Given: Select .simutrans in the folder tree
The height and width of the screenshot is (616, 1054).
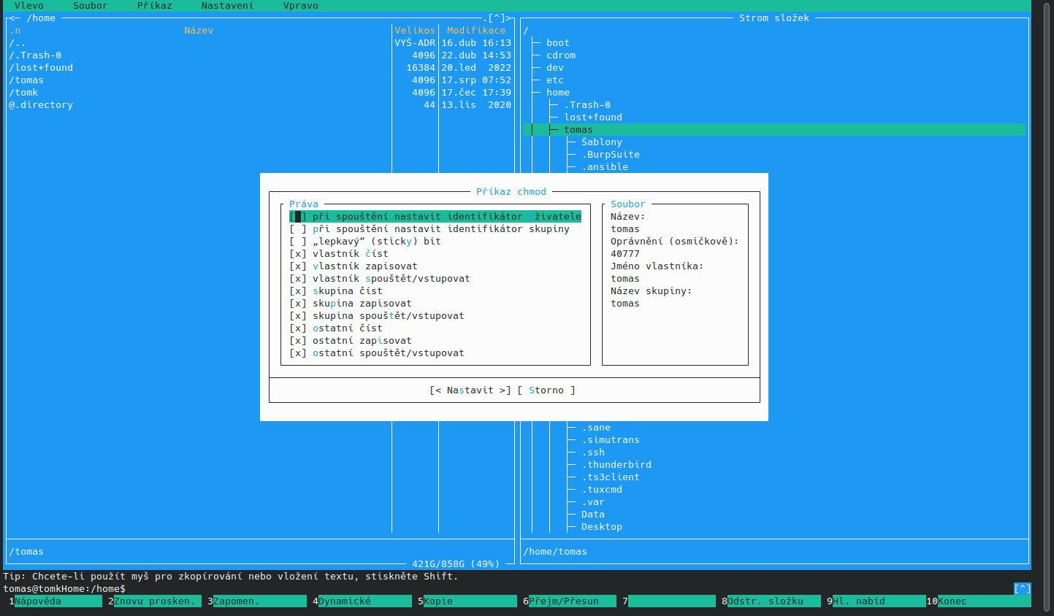Looking at the screenshot, I should click(x=611, y=440).
